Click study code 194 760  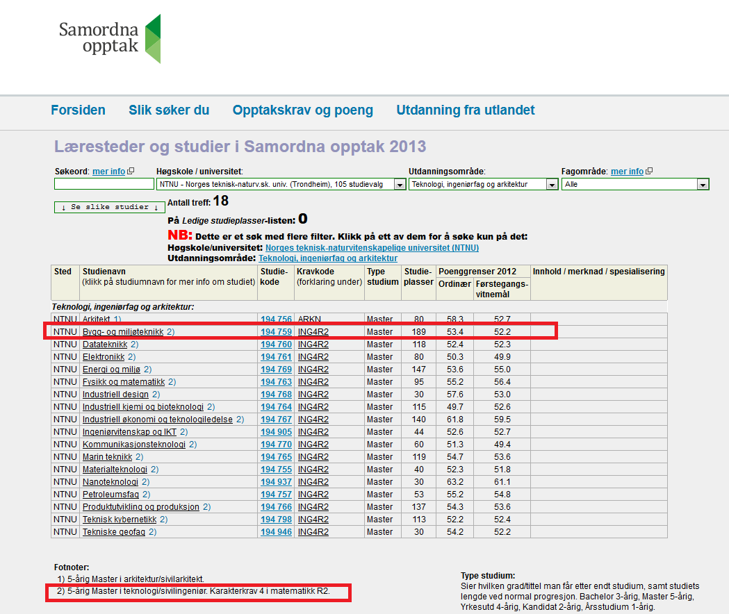click(276, 345)
